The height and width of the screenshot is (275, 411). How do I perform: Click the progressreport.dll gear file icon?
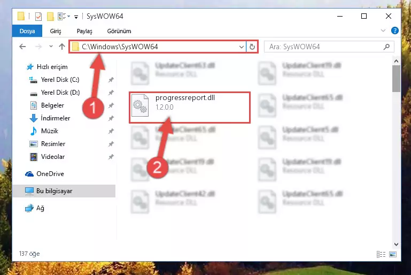pos(140,105)
